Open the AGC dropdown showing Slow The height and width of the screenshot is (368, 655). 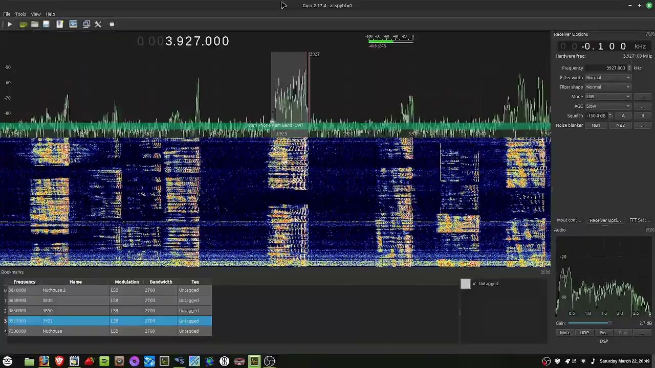[608, 106]
